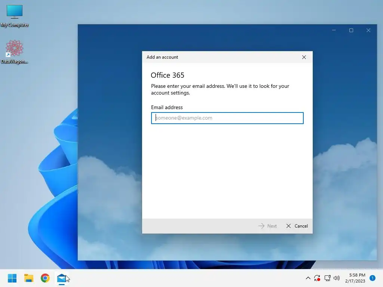
Task: Open the Windows Start menu
Action: tap(12, 278)
